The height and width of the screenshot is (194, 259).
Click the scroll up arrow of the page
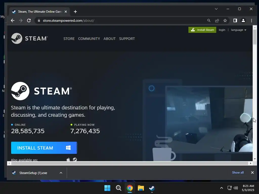(255, 27)
